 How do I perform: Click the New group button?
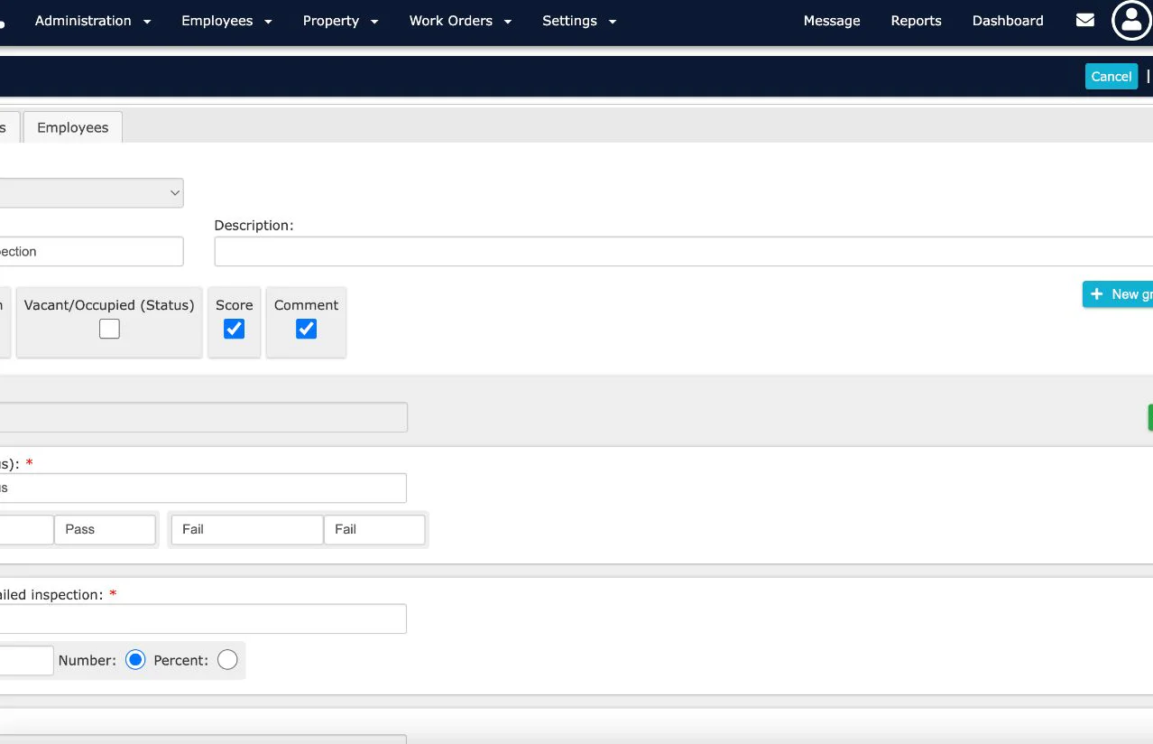[1118, 294]
